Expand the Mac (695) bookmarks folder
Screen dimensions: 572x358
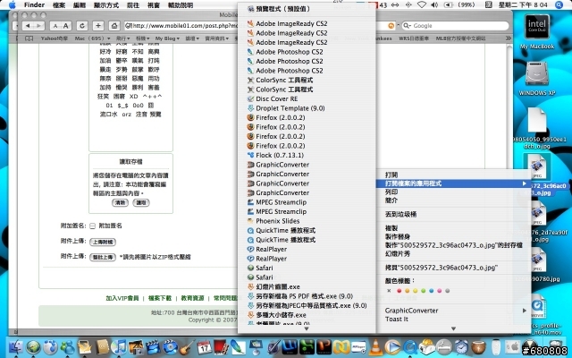93,38
